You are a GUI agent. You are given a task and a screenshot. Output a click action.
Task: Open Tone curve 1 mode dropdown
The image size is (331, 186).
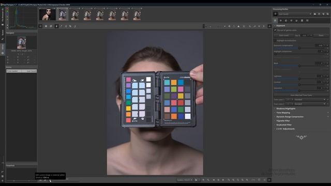coord(310,100)
